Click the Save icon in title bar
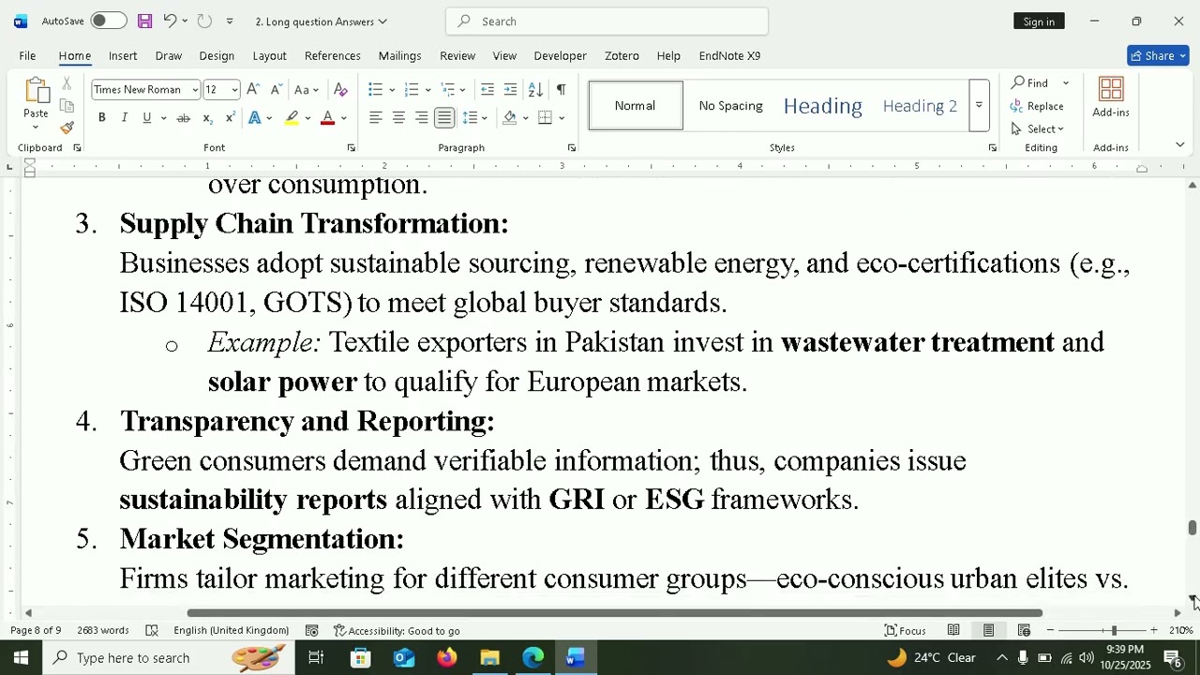The image size is (1200, 675). 144,21
